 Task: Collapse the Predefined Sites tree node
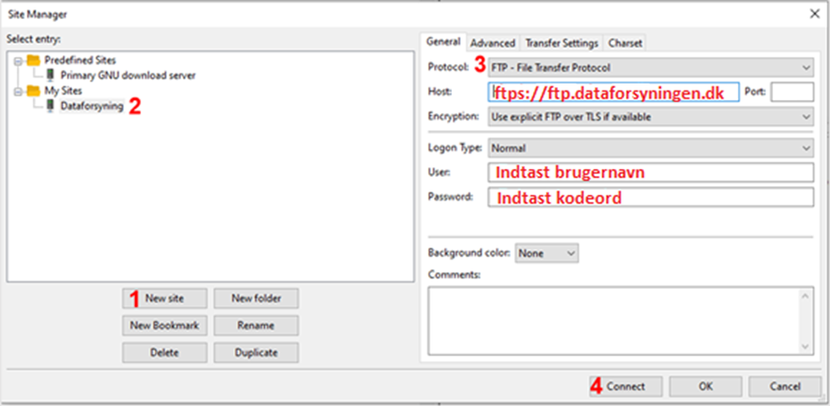[x=18, y=61]
